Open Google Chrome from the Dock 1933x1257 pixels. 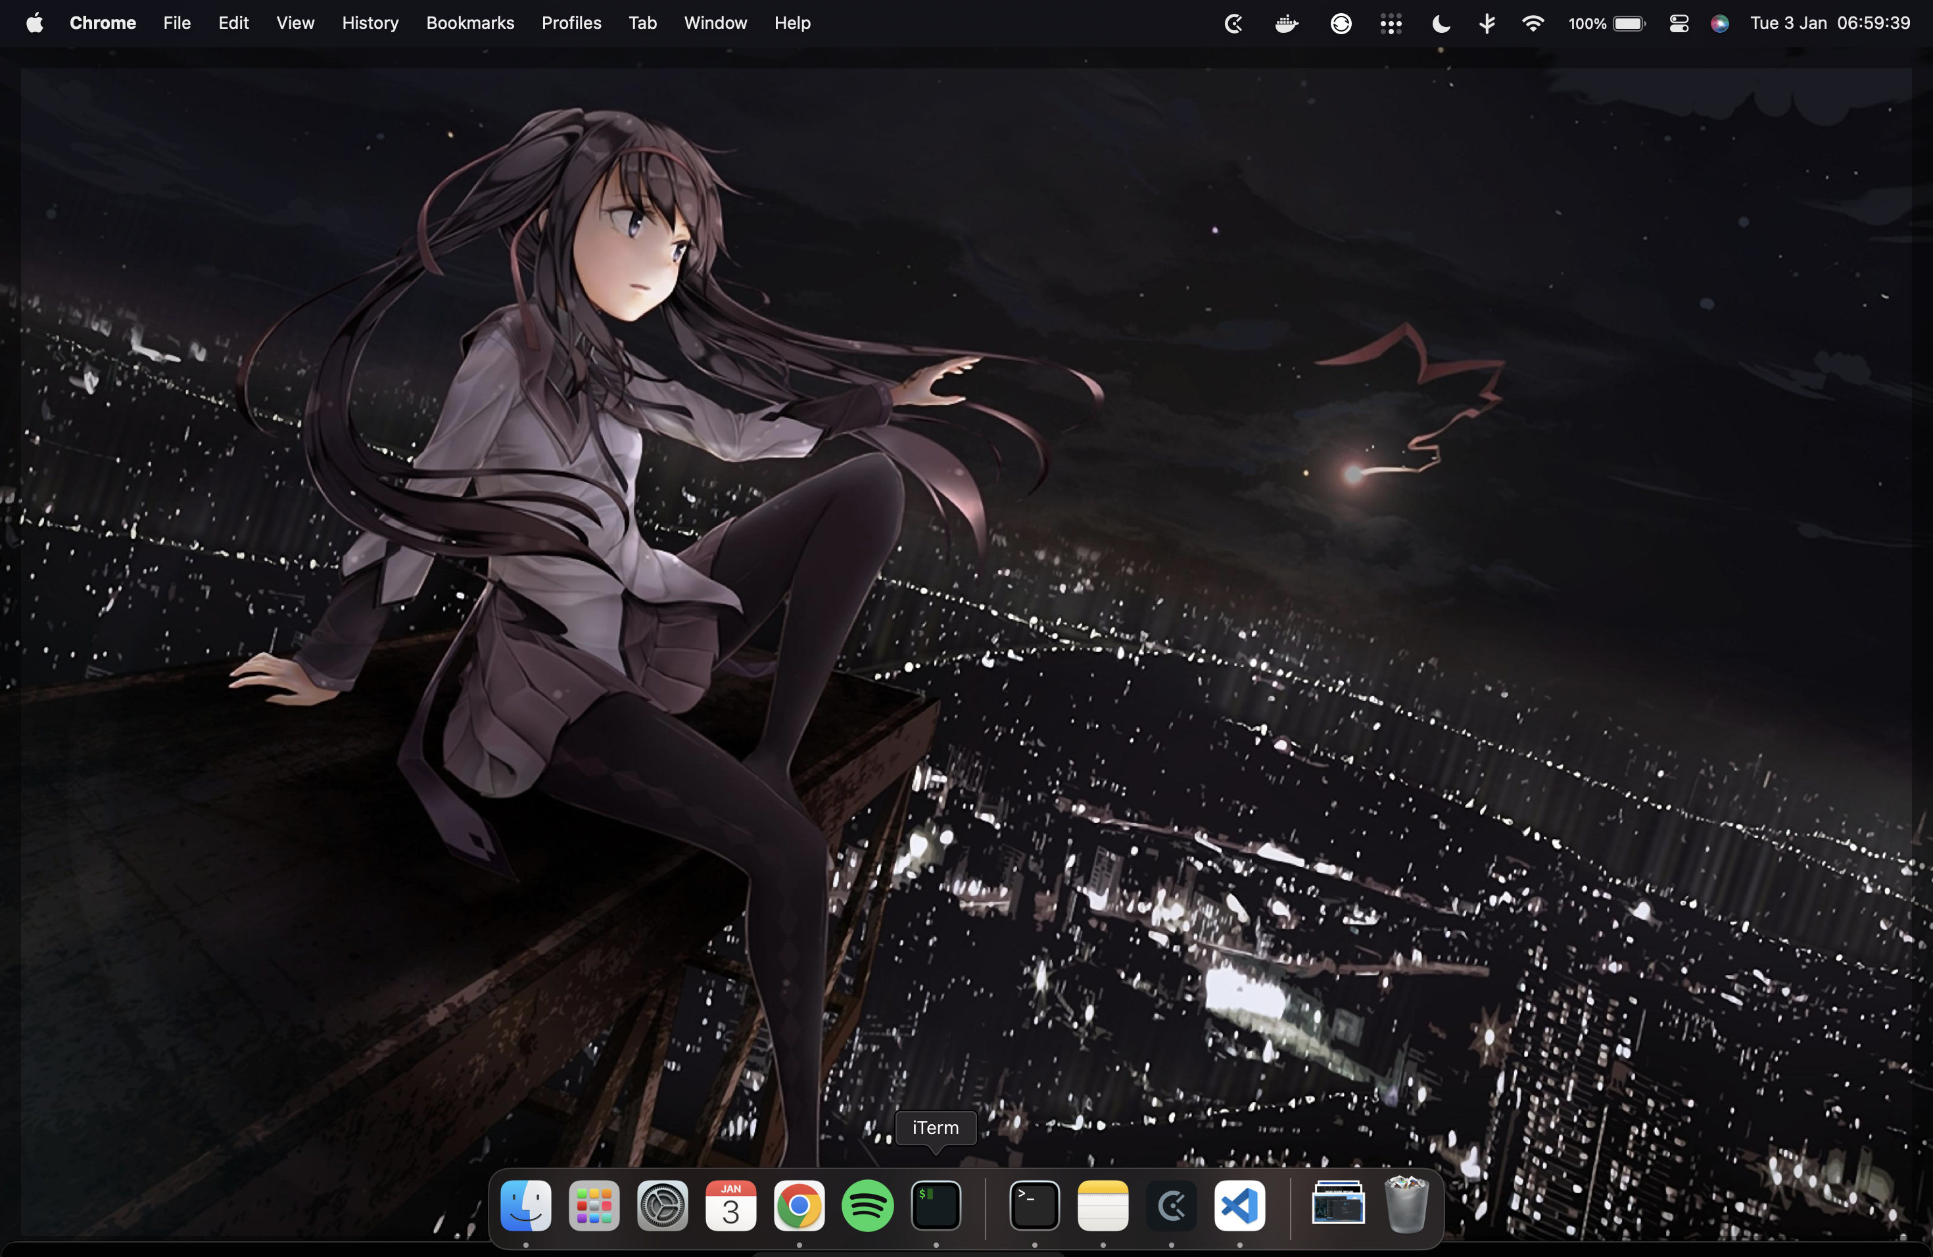pyautogui.click(x=799, y=1205)
